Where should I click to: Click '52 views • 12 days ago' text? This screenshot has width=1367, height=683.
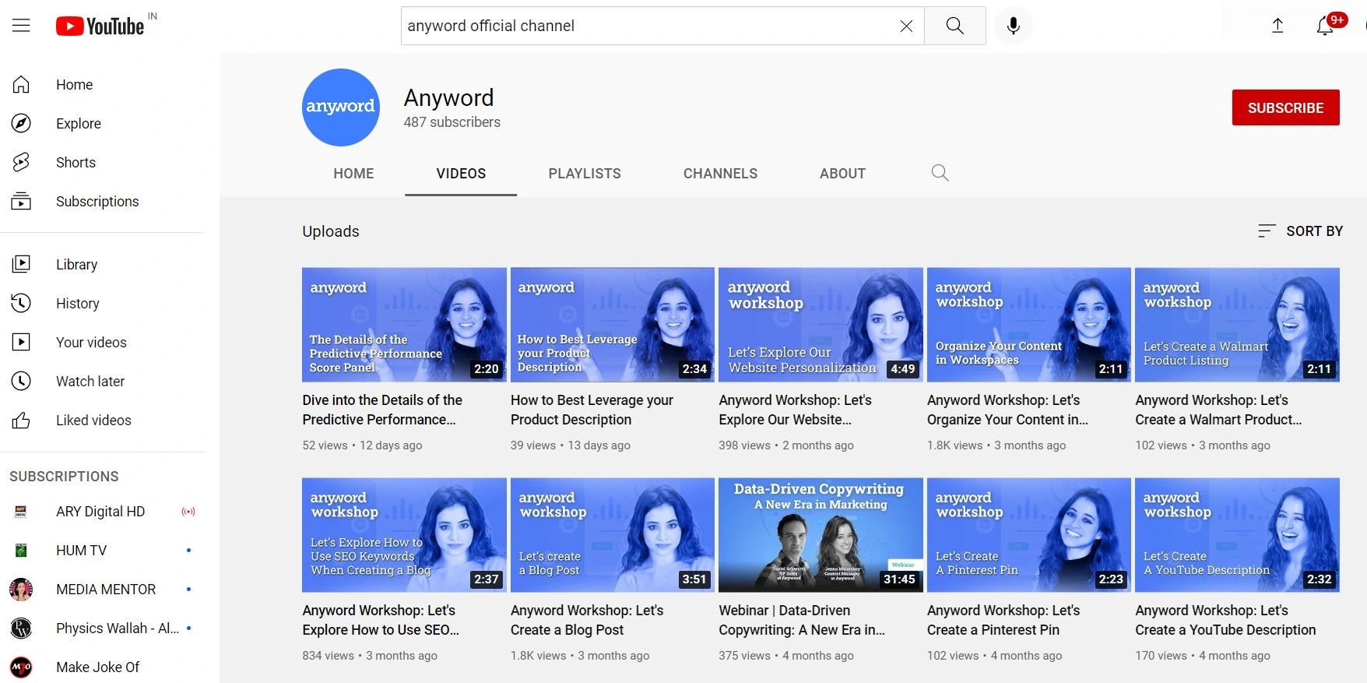click(x=362, y=445)
